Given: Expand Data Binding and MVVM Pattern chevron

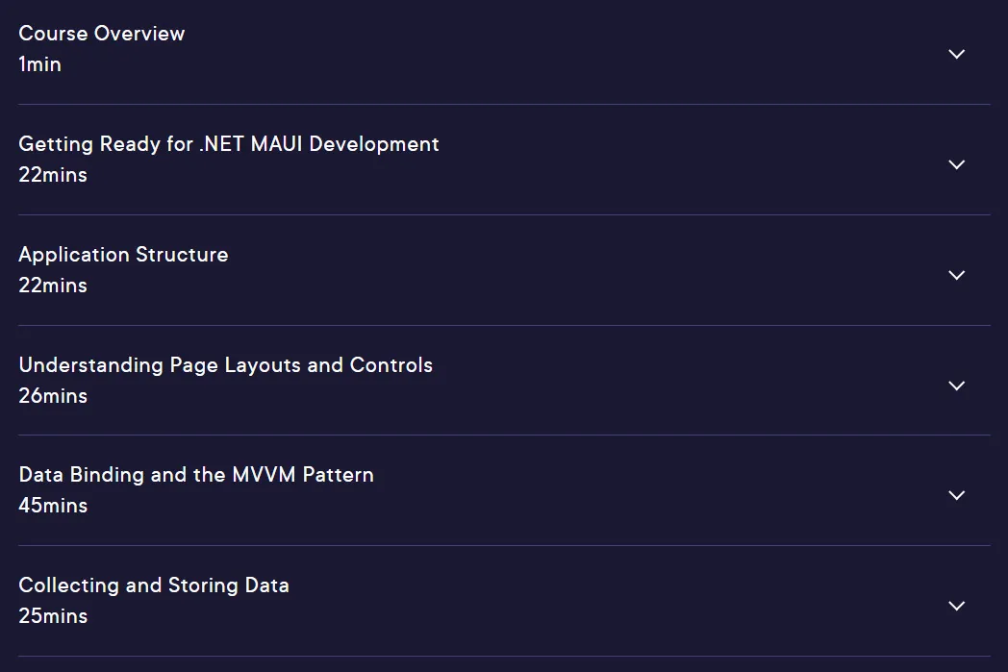Looking at the screenshot, I should pos(957,495).
